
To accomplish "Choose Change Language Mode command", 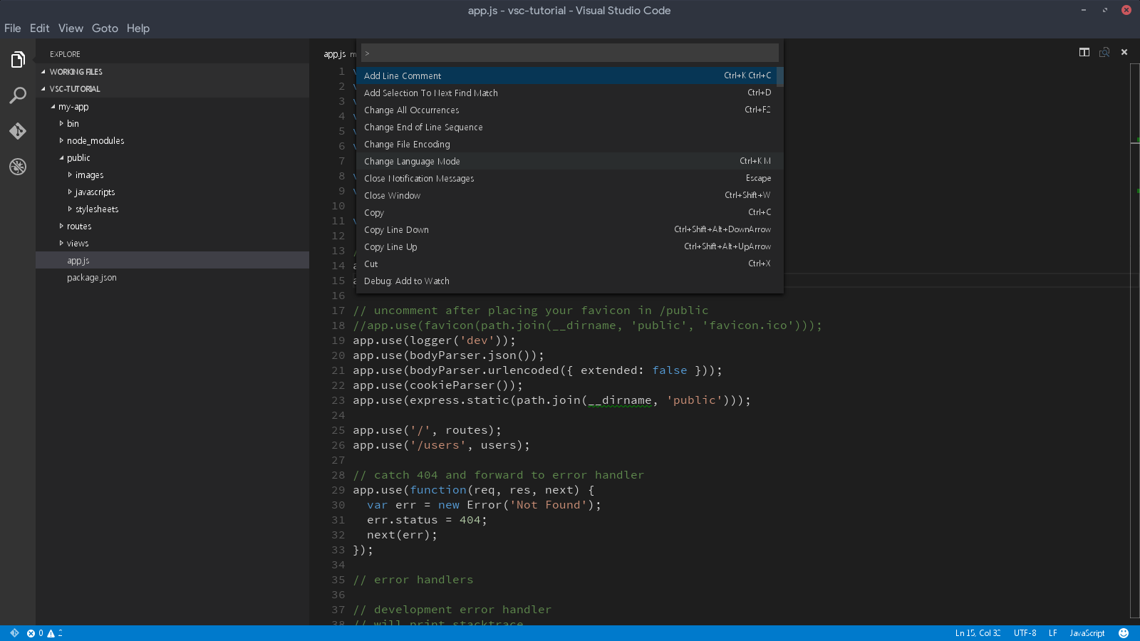I will point(566,161).
